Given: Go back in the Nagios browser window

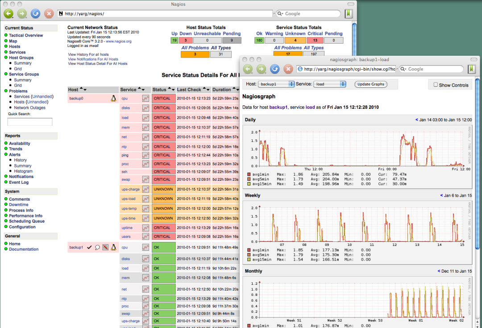Looking at the screenshot, I should point(8,13).
